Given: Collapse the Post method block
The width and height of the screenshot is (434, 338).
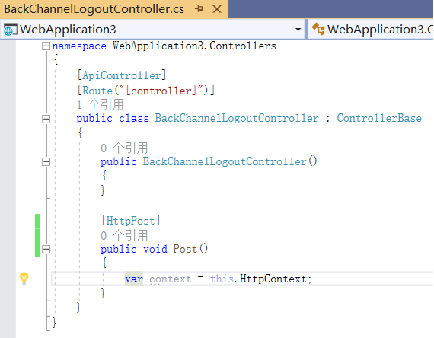Looking at the screenshot, I should [46, 250].
